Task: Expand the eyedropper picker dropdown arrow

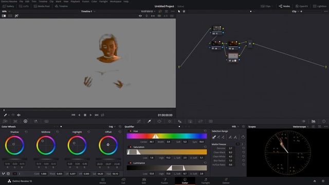Action: click(9, 115)
